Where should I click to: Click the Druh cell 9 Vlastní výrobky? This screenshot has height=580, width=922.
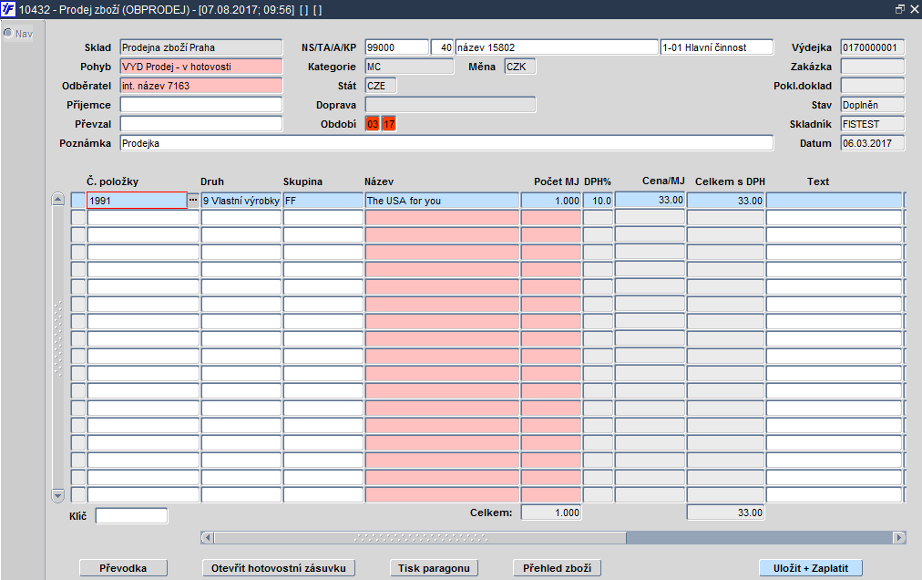[241, 201]
